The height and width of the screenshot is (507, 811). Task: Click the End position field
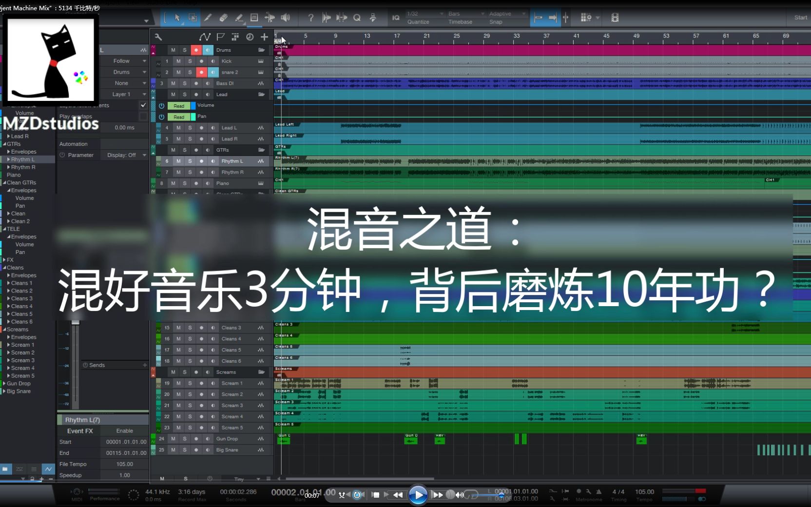[x=126, y=453]
